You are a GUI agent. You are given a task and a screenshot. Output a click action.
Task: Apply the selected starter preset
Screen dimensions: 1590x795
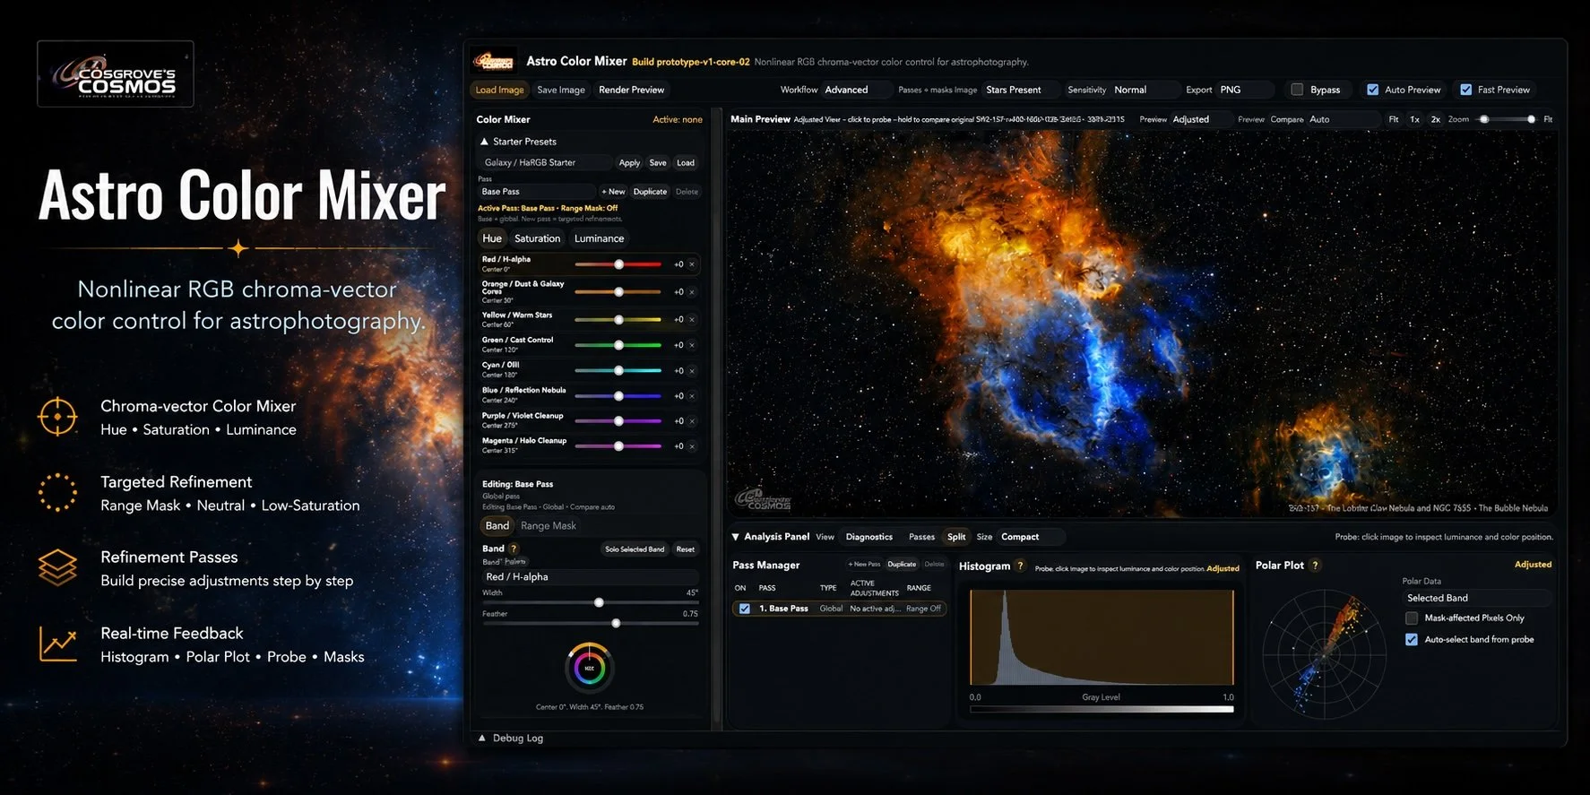630,163
